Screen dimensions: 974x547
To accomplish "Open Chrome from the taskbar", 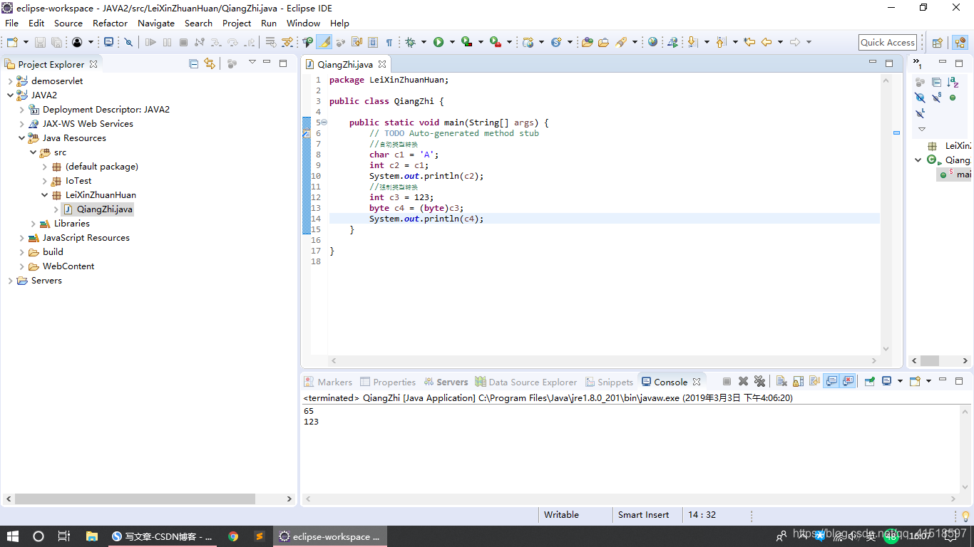I will (233, 536).
